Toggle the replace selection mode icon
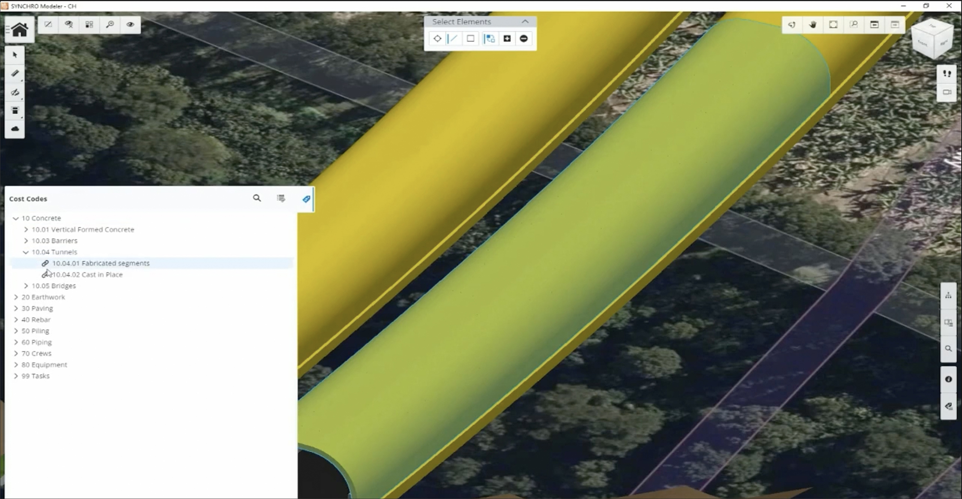 coord(490,38)
